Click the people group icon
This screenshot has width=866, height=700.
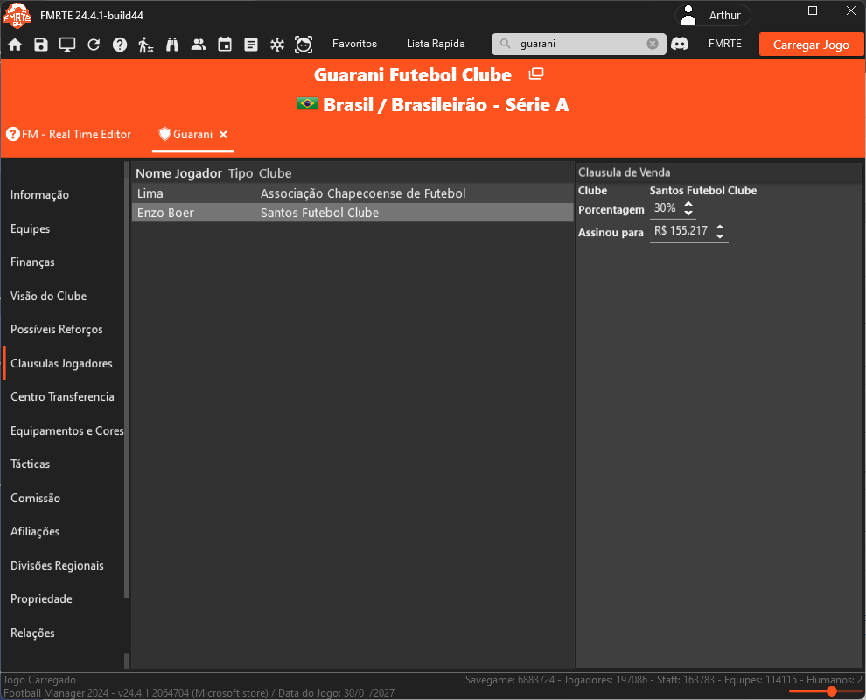(199, 45)
